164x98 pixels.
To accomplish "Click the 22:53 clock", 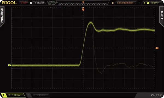I will 159,95.
